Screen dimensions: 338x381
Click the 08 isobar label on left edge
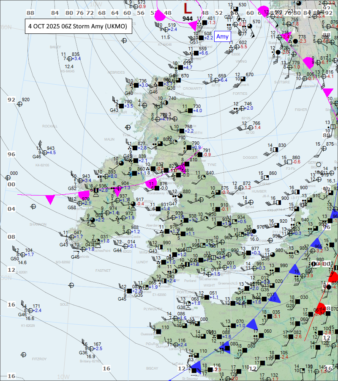tap(11, 237)
